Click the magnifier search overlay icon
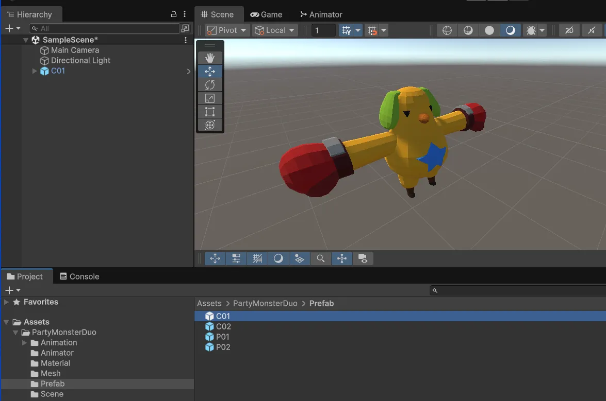The image size is (606, 401). (321, 258)
